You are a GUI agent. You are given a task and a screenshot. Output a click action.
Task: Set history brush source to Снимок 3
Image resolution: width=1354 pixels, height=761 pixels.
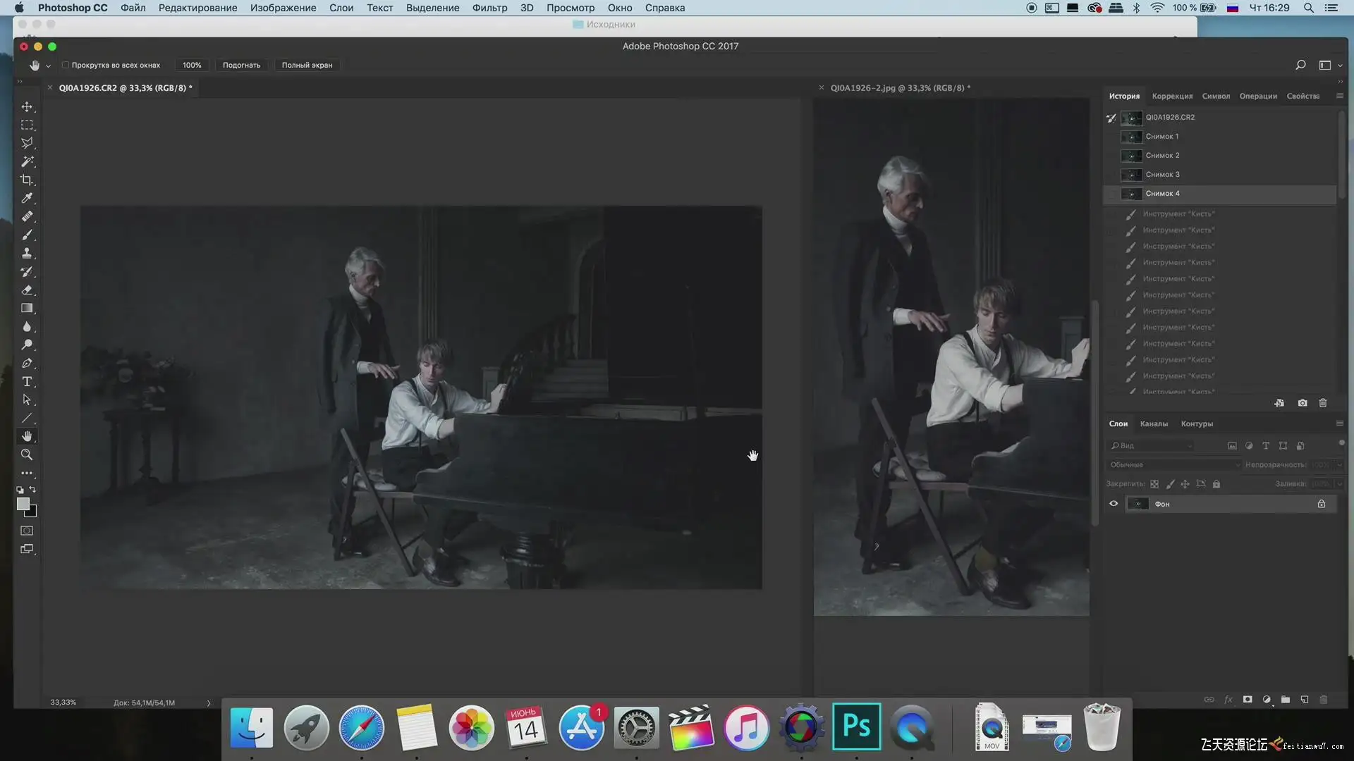[1112, 175]
